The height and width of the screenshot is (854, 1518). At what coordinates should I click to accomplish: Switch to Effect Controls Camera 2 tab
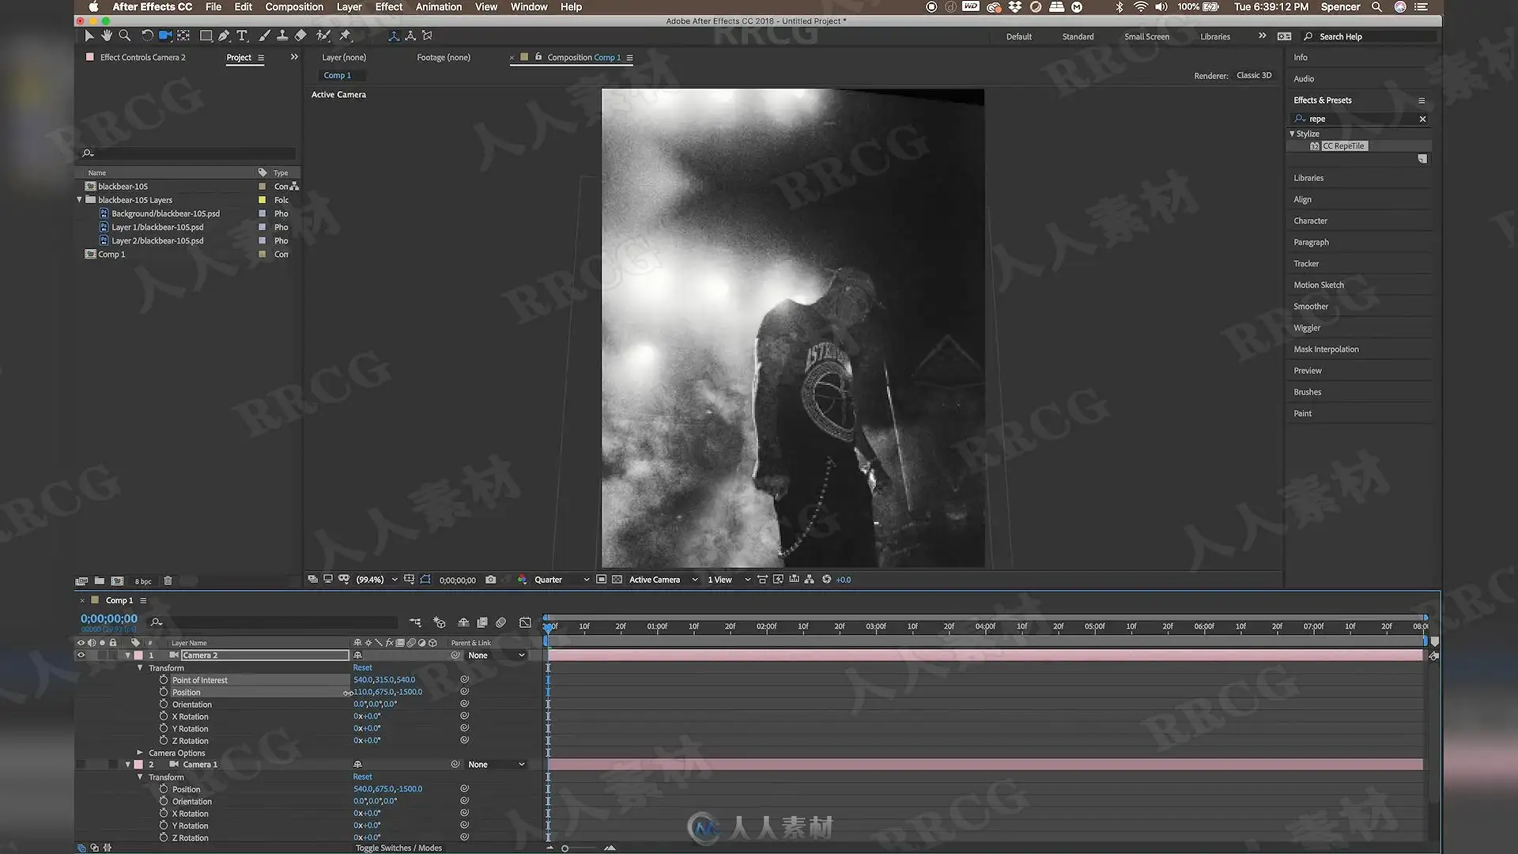[142, 57]
